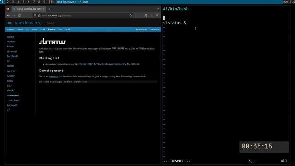Click the extension icon beside Pocket
This screenshot has width=295, height=166.
[152, 15]
